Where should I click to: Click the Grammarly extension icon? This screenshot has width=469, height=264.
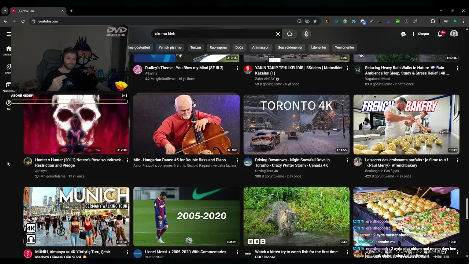click(x=345, y=21)
